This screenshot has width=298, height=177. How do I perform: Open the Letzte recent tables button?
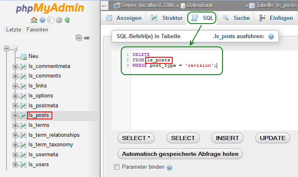click(x=14, y=30)
